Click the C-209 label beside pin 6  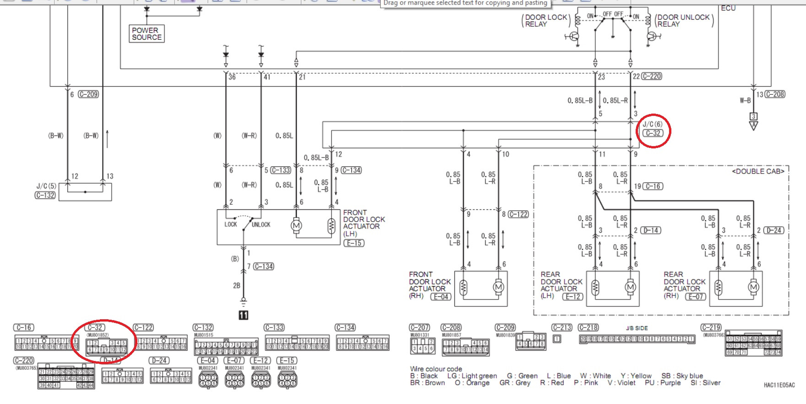pos(88,94)
